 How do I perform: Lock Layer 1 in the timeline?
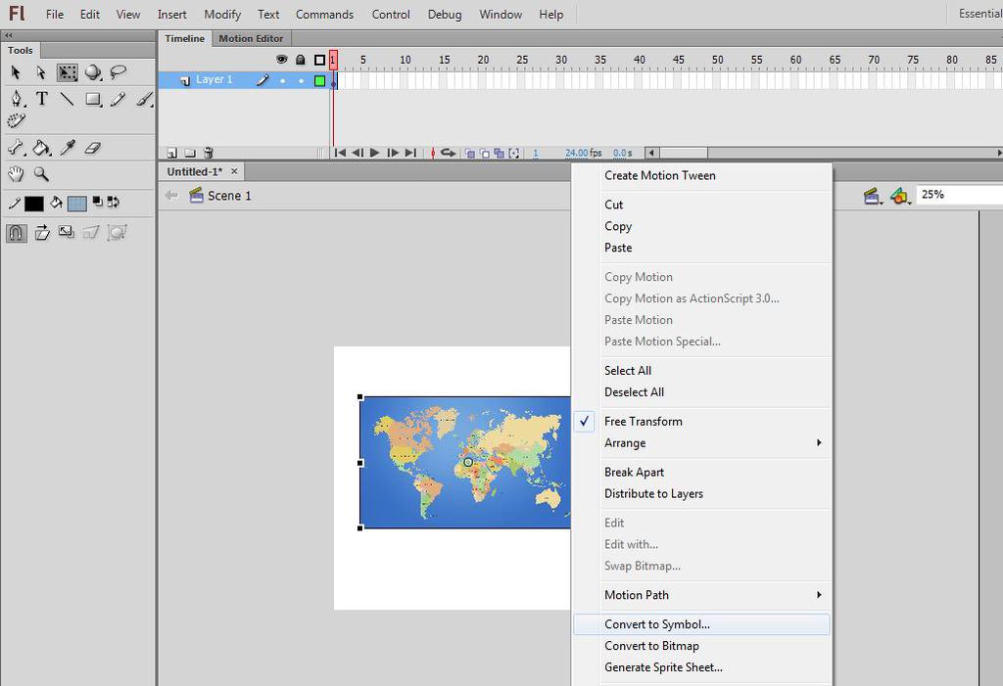coord(302,80)
